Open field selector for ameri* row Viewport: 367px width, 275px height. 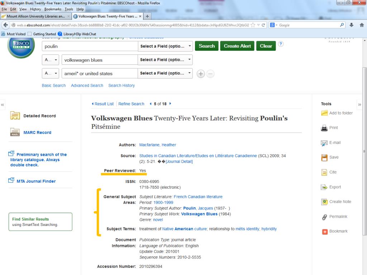pos(165,73)
